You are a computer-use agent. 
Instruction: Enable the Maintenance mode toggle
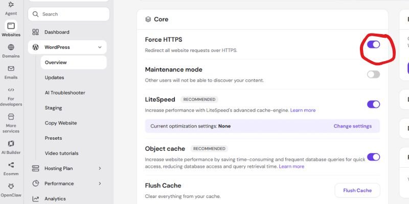(x=373, y=74)
